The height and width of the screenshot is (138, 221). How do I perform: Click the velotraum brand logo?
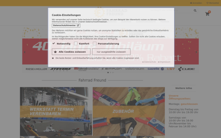coord(134,69)
